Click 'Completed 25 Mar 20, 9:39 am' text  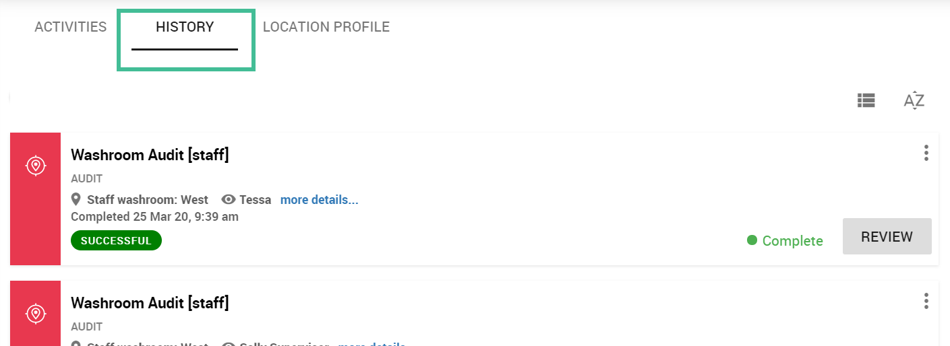[x=154, y=217]
